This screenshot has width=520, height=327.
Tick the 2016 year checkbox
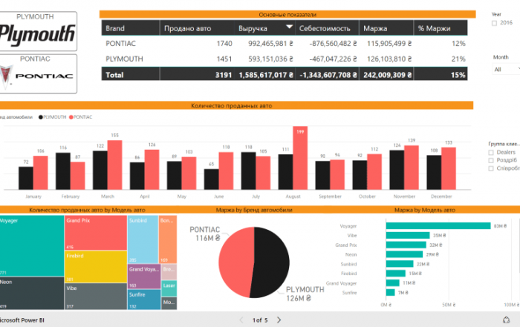(x=494, y=23)
